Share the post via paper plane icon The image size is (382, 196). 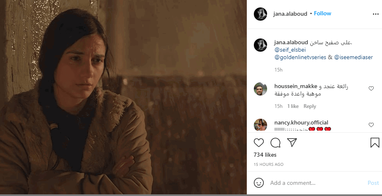pyautogui.click(x=292, y=143)
